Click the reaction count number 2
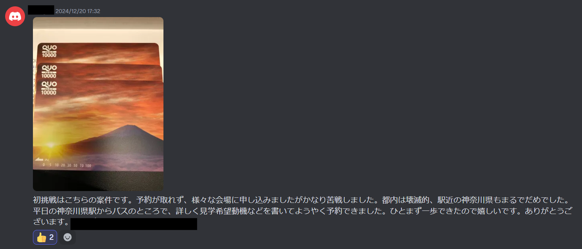 [x=52, y=237]
